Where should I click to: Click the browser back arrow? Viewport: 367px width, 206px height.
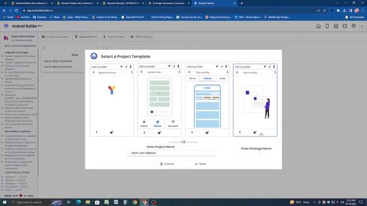[4, 10]
